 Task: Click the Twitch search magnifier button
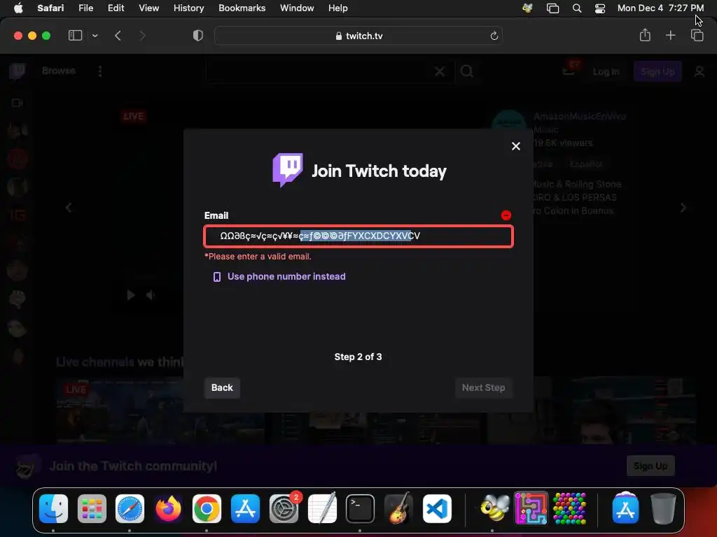pyautogui.click(x=467, y=71)
